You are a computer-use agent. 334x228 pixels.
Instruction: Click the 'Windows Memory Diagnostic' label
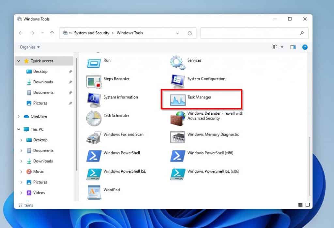point(213,135)
